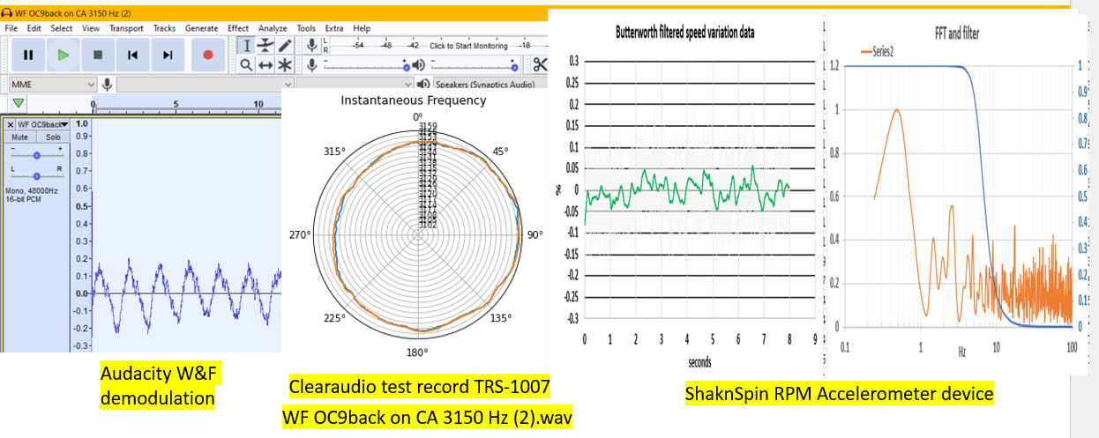1099x438 pixels.
Task: Click microphone icon in device toolbar
Action: [107, 84]
